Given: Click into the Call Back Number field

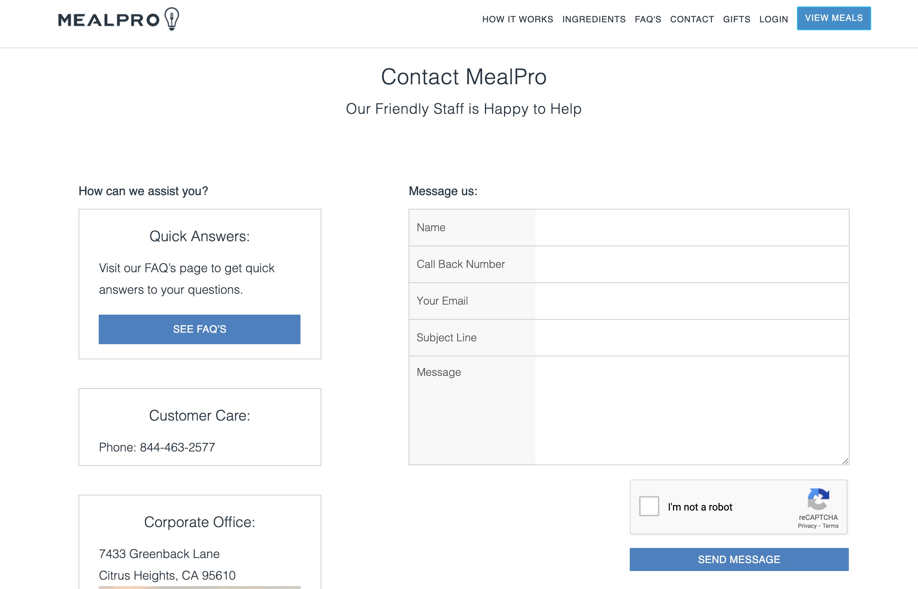Looking at the screenshot, I should coord(629,264).
